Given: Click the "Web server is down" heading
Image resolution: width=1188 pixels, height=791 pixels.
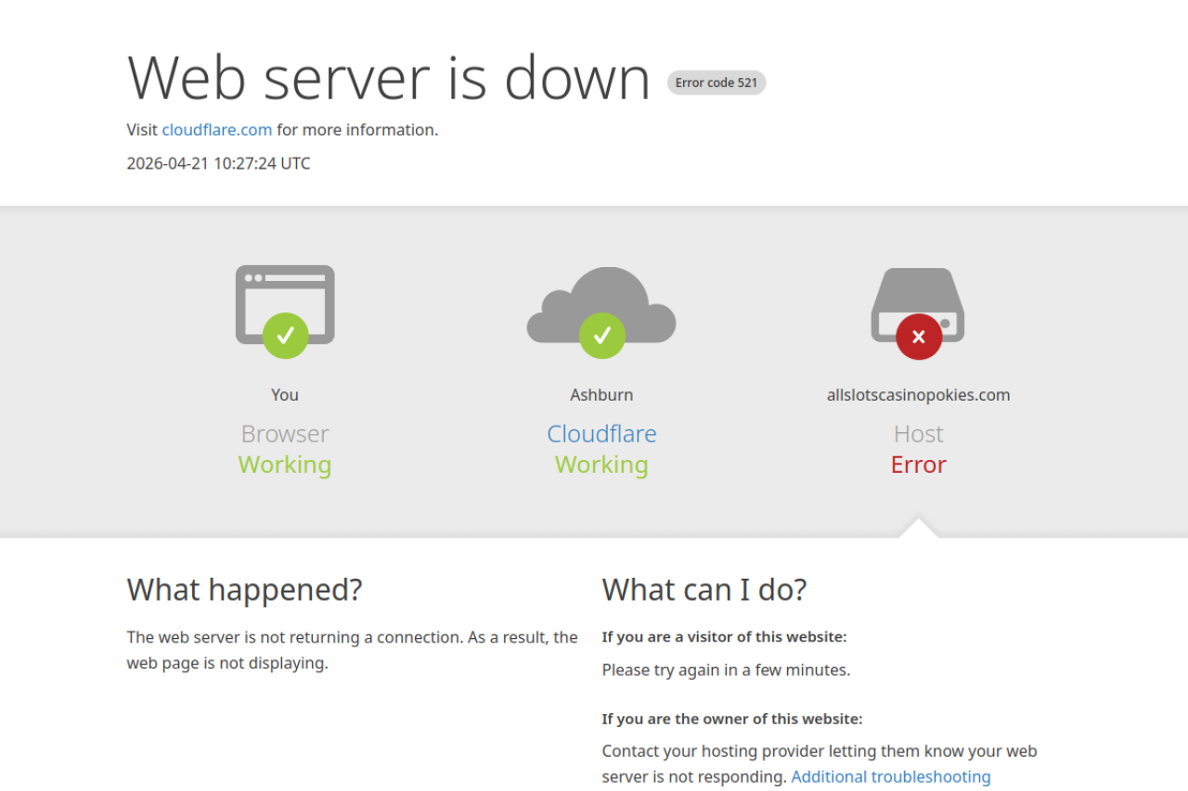Looking at the screenshot, I should 388,78.
